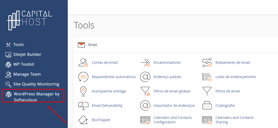Open Sitejet Builder in the sidebar
The image size is (278, 128).
[27, 55]
